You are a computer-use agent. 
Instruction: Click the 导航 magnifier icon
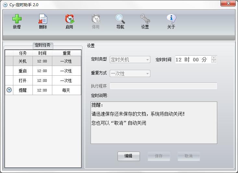tap(120, 19)
